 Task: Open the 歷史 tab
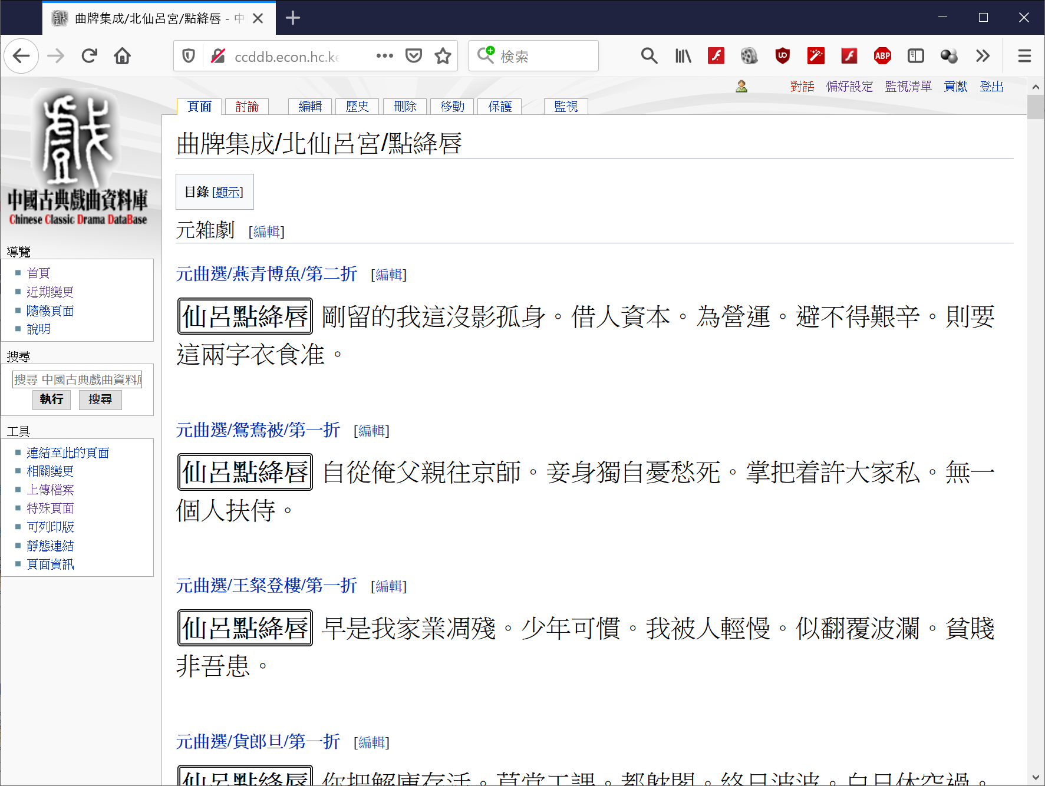357,107
